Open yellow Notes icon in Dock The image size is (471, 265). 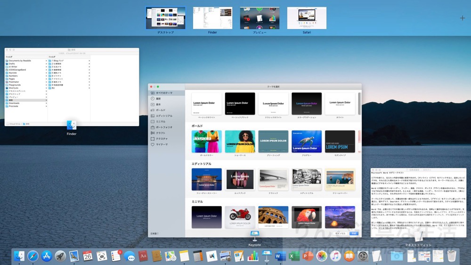pyautogui.click(x=184, y=256)
